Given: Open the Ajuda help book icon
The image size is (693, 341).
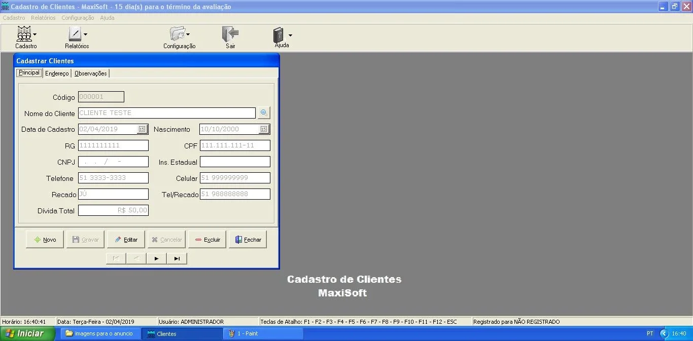Looking at the screenshot, I should (x=279, y=34).
